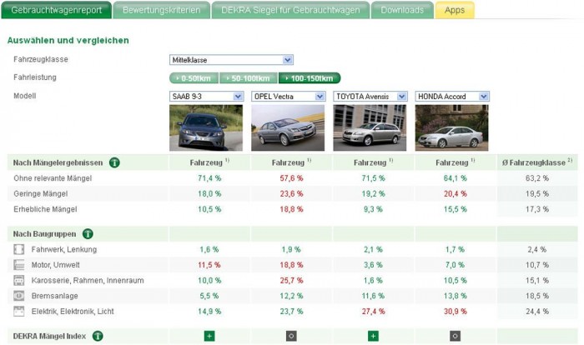Viewport: 584px width, 345px height.
Task: Click the Motor, Umwelt row icon
Action: (19, 265)
